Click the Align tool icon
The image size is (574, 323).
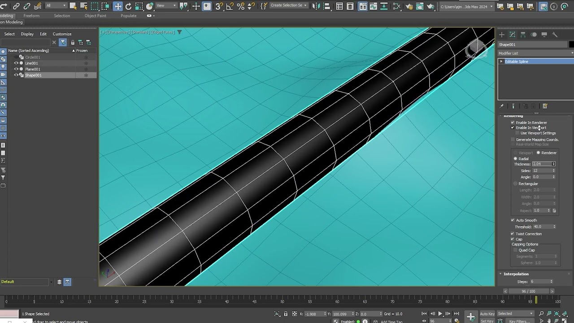pyautogui.click(x=327, y=6)
